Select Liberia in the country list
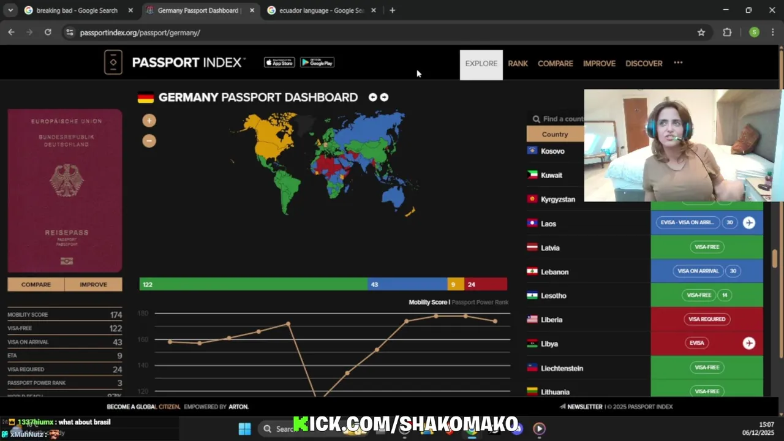The image size is (784, 441). point(551,320)
